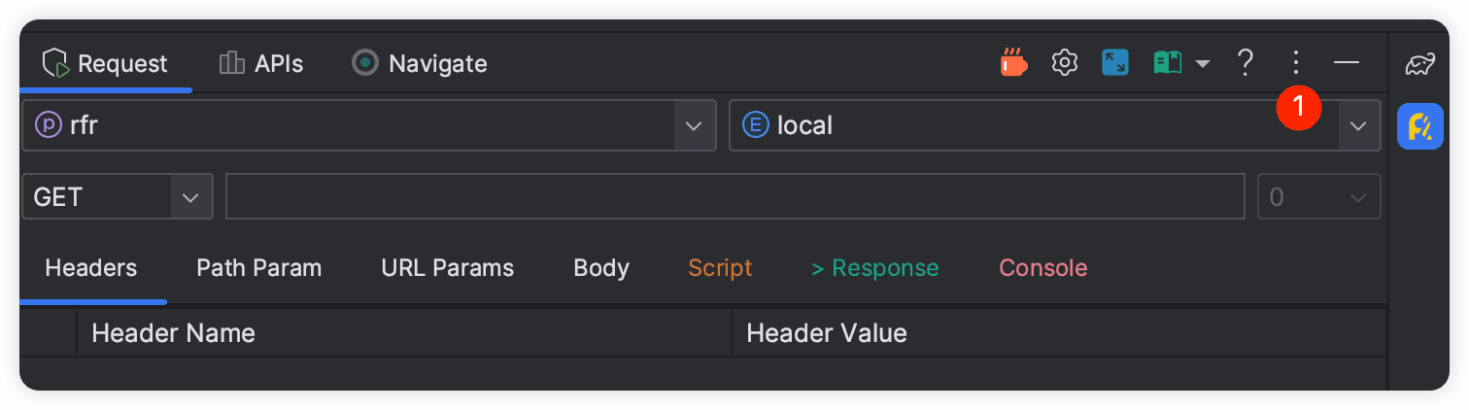Switch to the Navigate tab

tap(420, 64)
